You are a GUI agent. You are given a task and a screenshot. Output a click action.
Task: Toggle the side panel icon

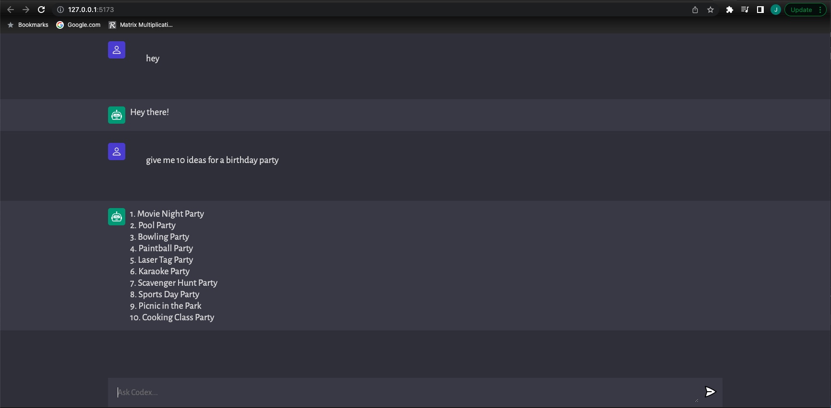point(760,9)
